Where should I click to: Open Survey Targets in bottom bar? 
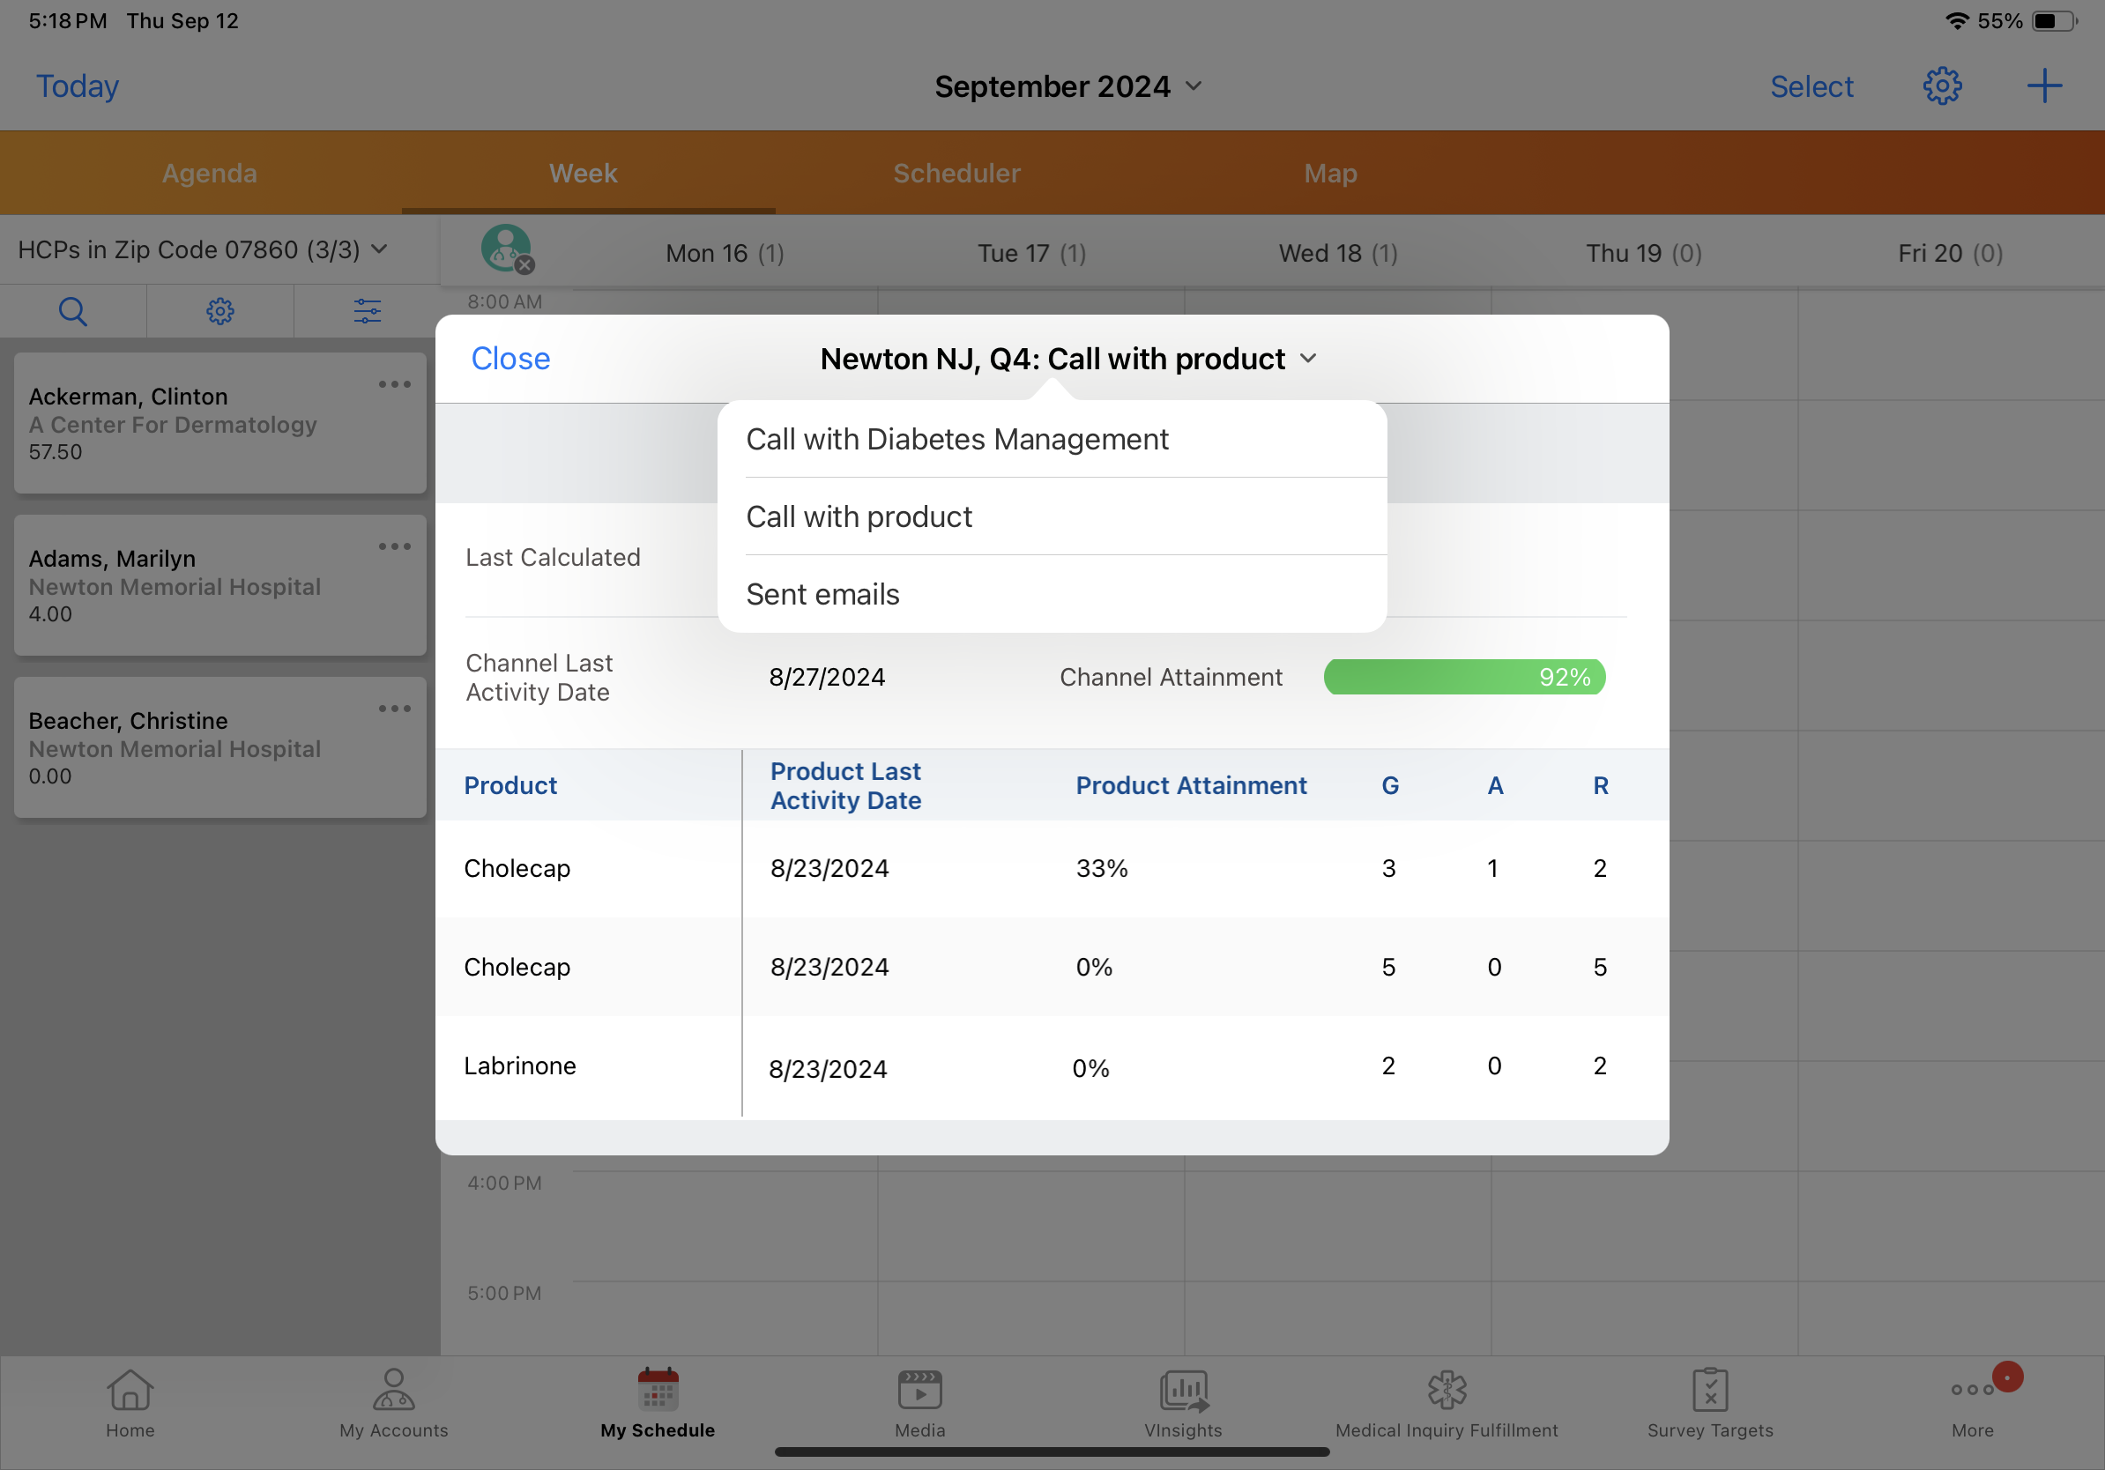click(1709, 1402)
